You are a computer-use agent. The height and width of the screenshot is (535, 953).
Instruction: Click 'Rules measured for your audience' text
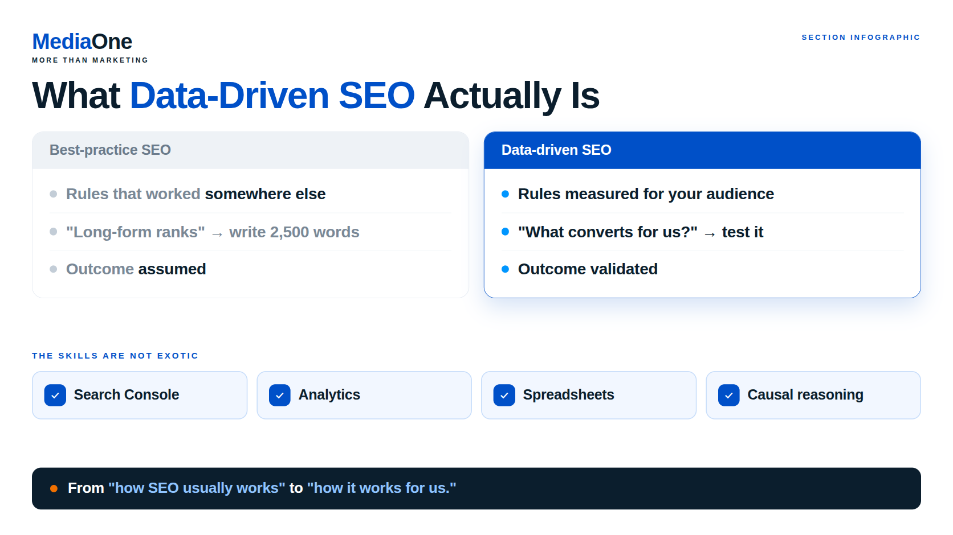point(646,194)
